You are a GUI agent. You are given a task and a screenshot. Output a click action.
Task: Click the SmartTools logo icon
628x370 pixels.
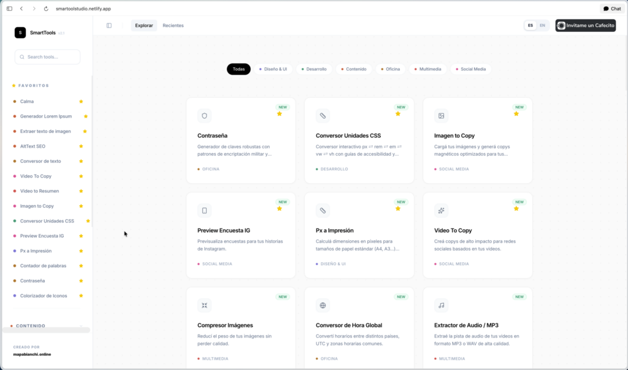coord(20,32)
